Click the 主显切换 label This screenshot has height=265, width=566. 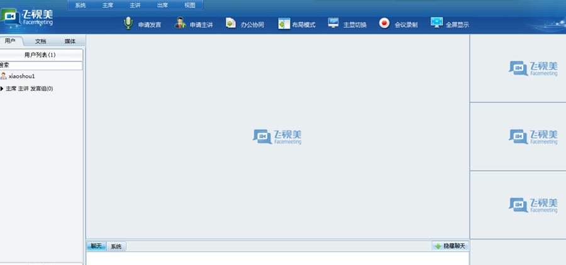click(355, 25)
